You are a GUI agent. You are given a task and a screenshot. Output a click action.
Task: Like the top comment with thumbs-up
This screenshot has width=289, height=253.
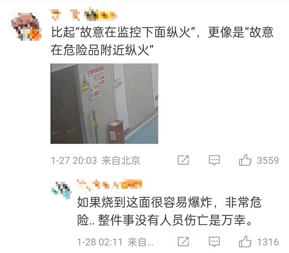[245, 160]
